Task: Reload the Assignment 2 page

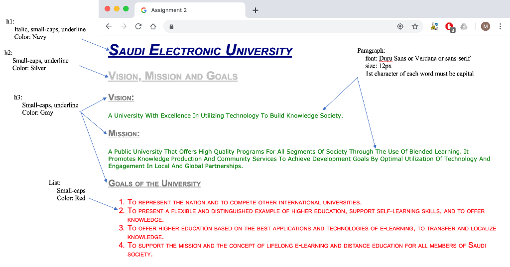Action: pyautogui.click(x=138, y=26)
